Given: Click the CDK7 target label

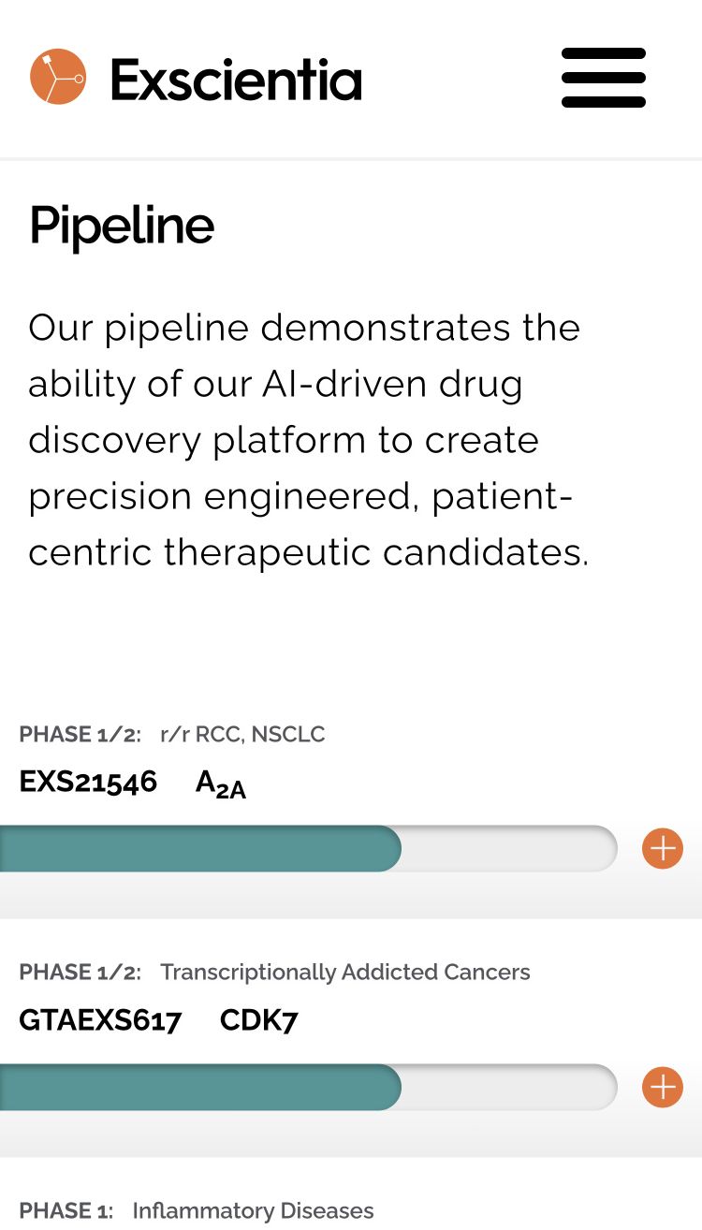Looking at the screenshot, I should pos(258,1019).
